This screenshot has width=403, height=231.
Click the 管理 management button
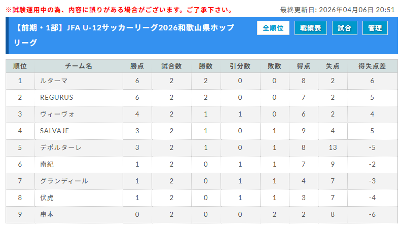tap(375, 28)
